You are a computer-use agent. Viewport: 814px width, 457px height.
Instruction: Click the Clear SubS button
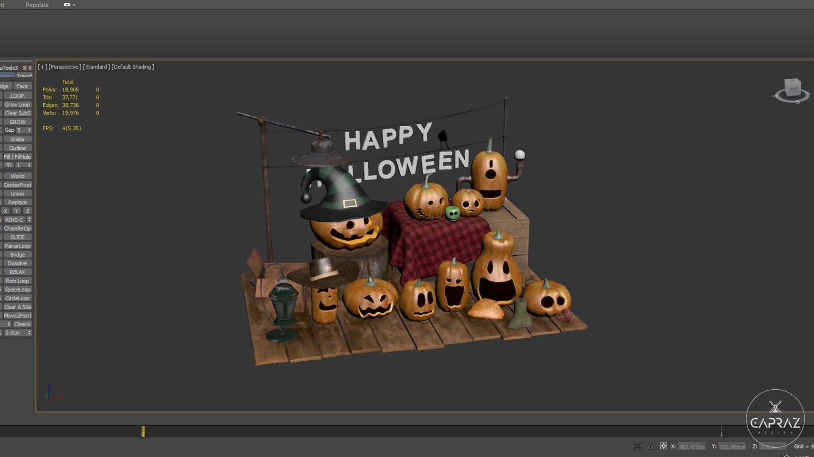pos(17,113)
